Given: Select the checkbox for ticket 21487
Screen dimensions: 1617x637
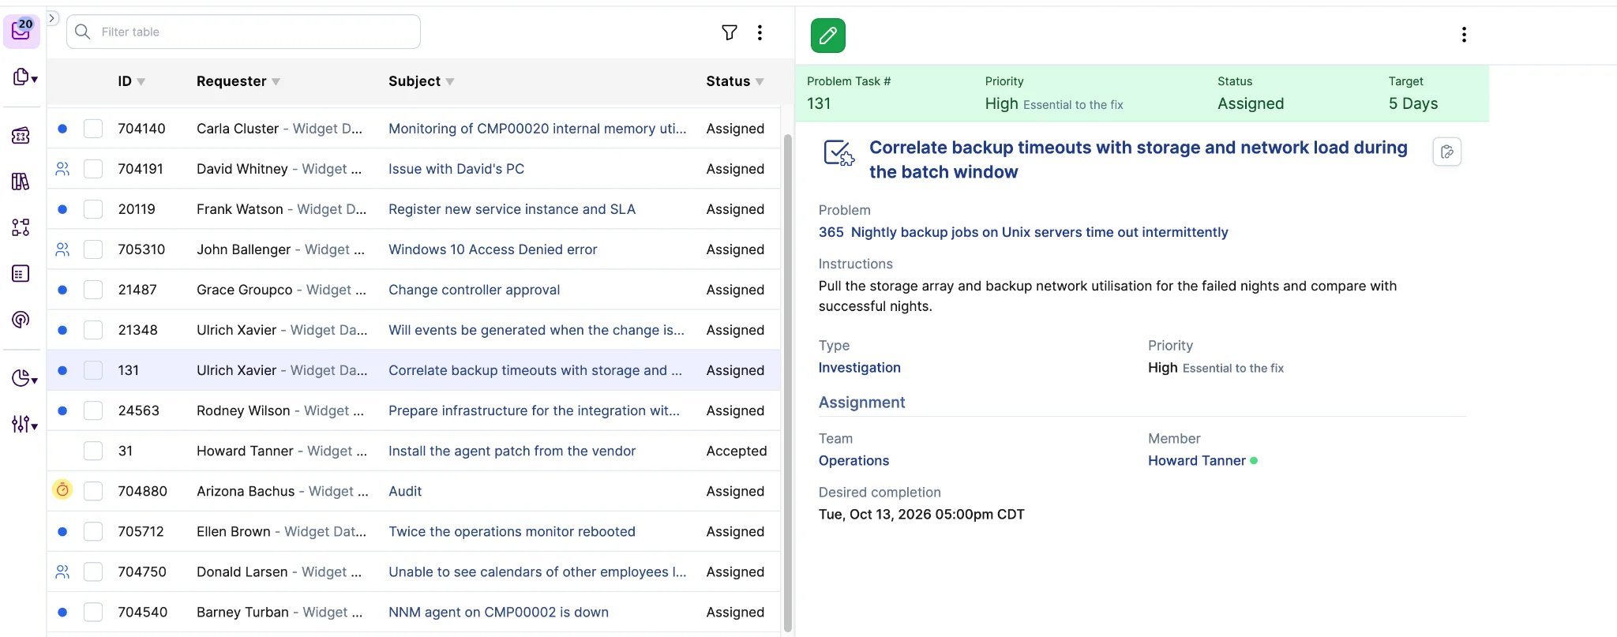Looking at the screenshot, I should point(93,290).
